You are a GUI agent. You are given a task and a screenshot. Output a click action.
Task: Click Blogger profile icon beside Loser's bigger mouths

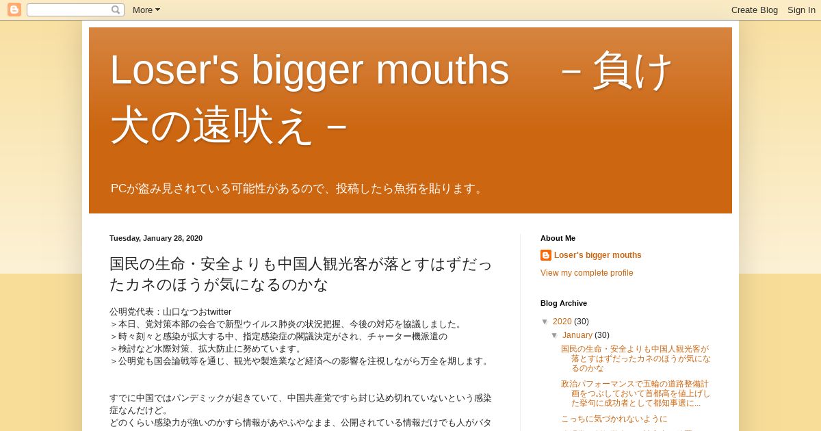click(x=546, y=255)
